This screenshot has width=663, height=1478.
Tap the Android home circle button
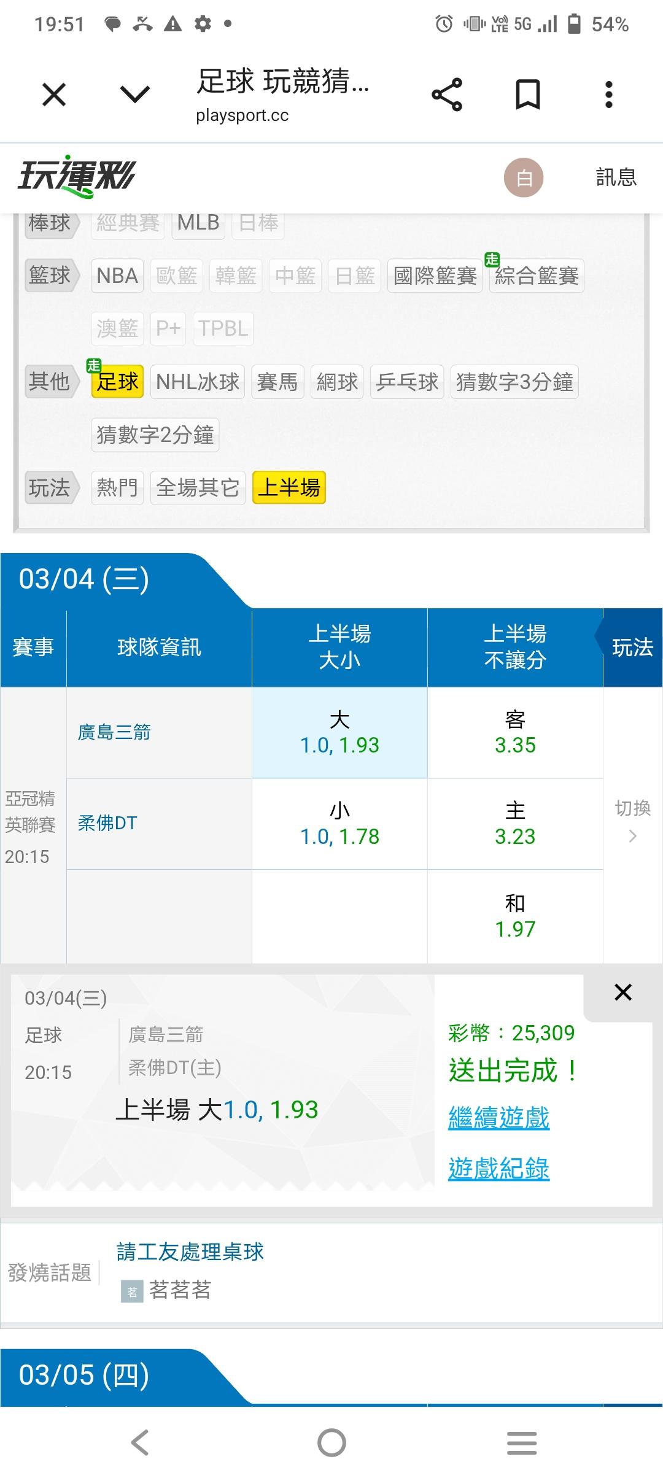point(331,1442)
